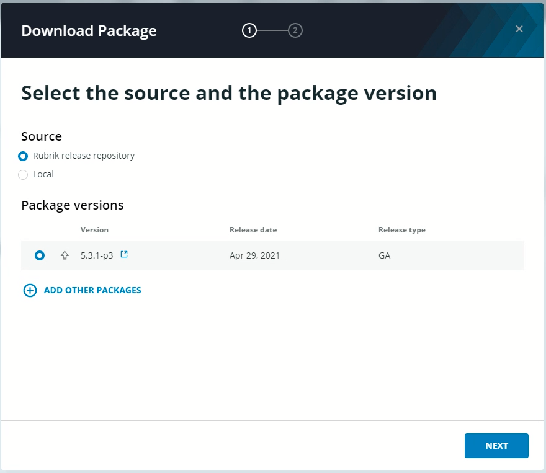
Task: Click the 5.3.1-p3 version text
Action: pyautogui.click(x=97, y=255)
